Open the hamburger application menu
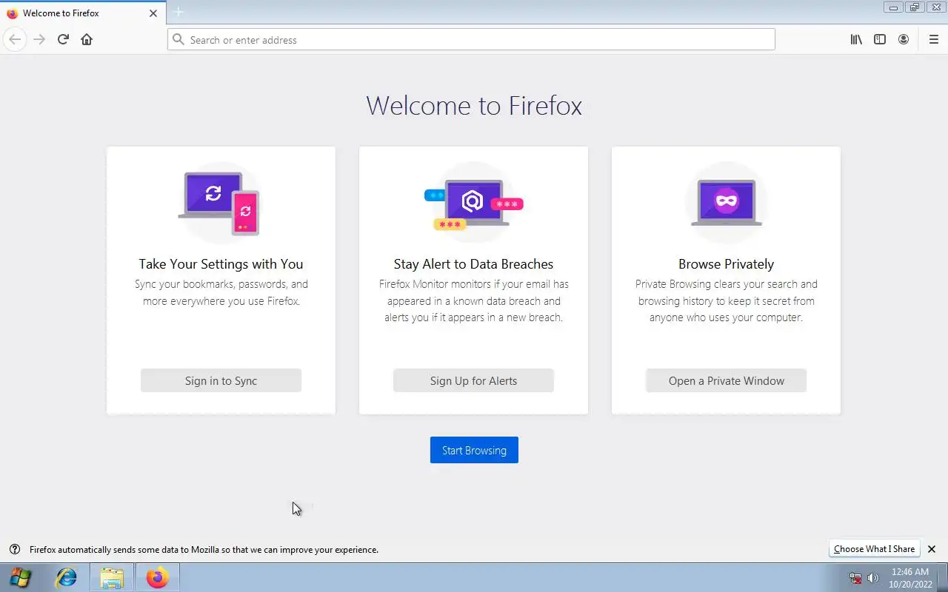This screenshot has height=592, width=948. pyautogui.click(x=933, y=39)
